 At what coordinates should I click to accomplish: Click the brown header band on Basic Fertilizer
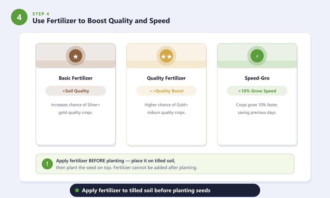tap(76, 56)
